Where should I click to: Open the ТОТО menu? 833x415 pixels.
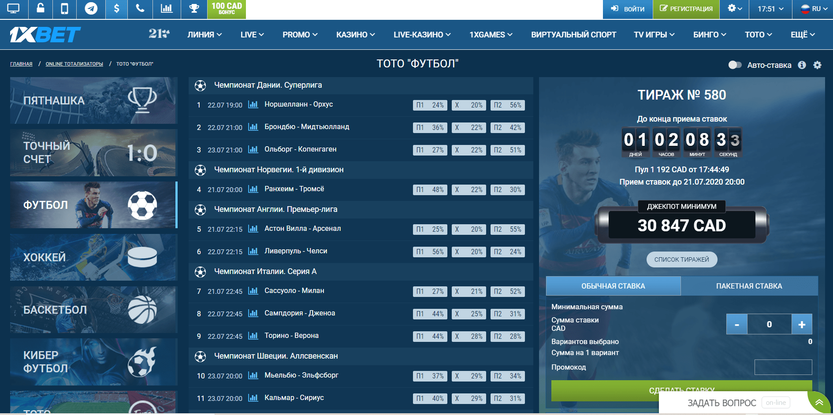click(x=759, y=34)
